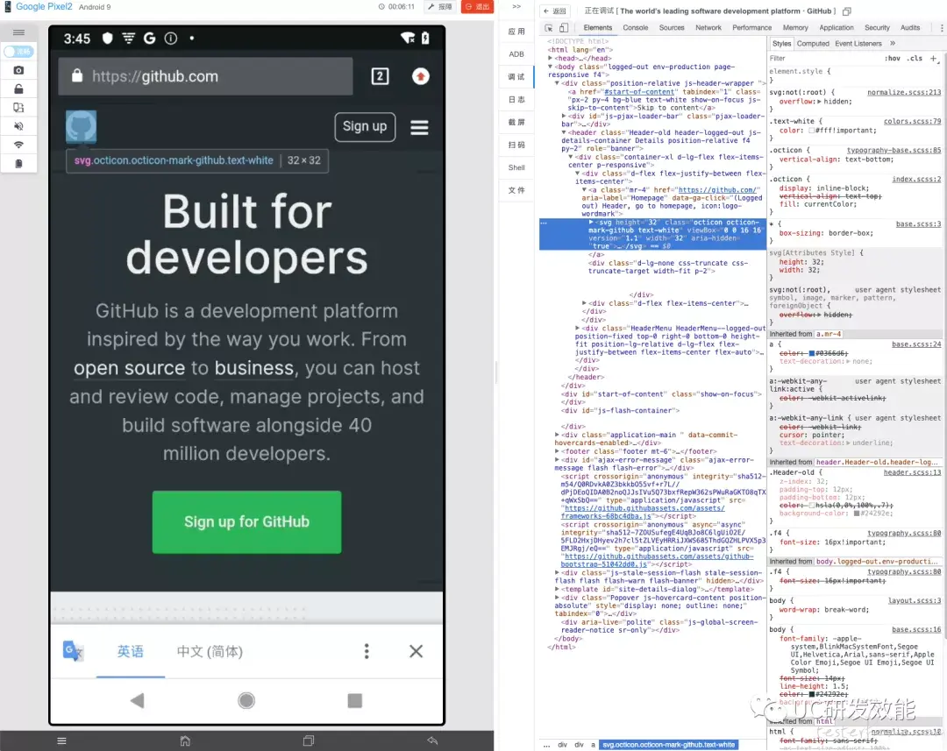The image size is (947, 751).
Task: Toggle the device toolbar icon in DevTools
Action: (x=564, y=28)
